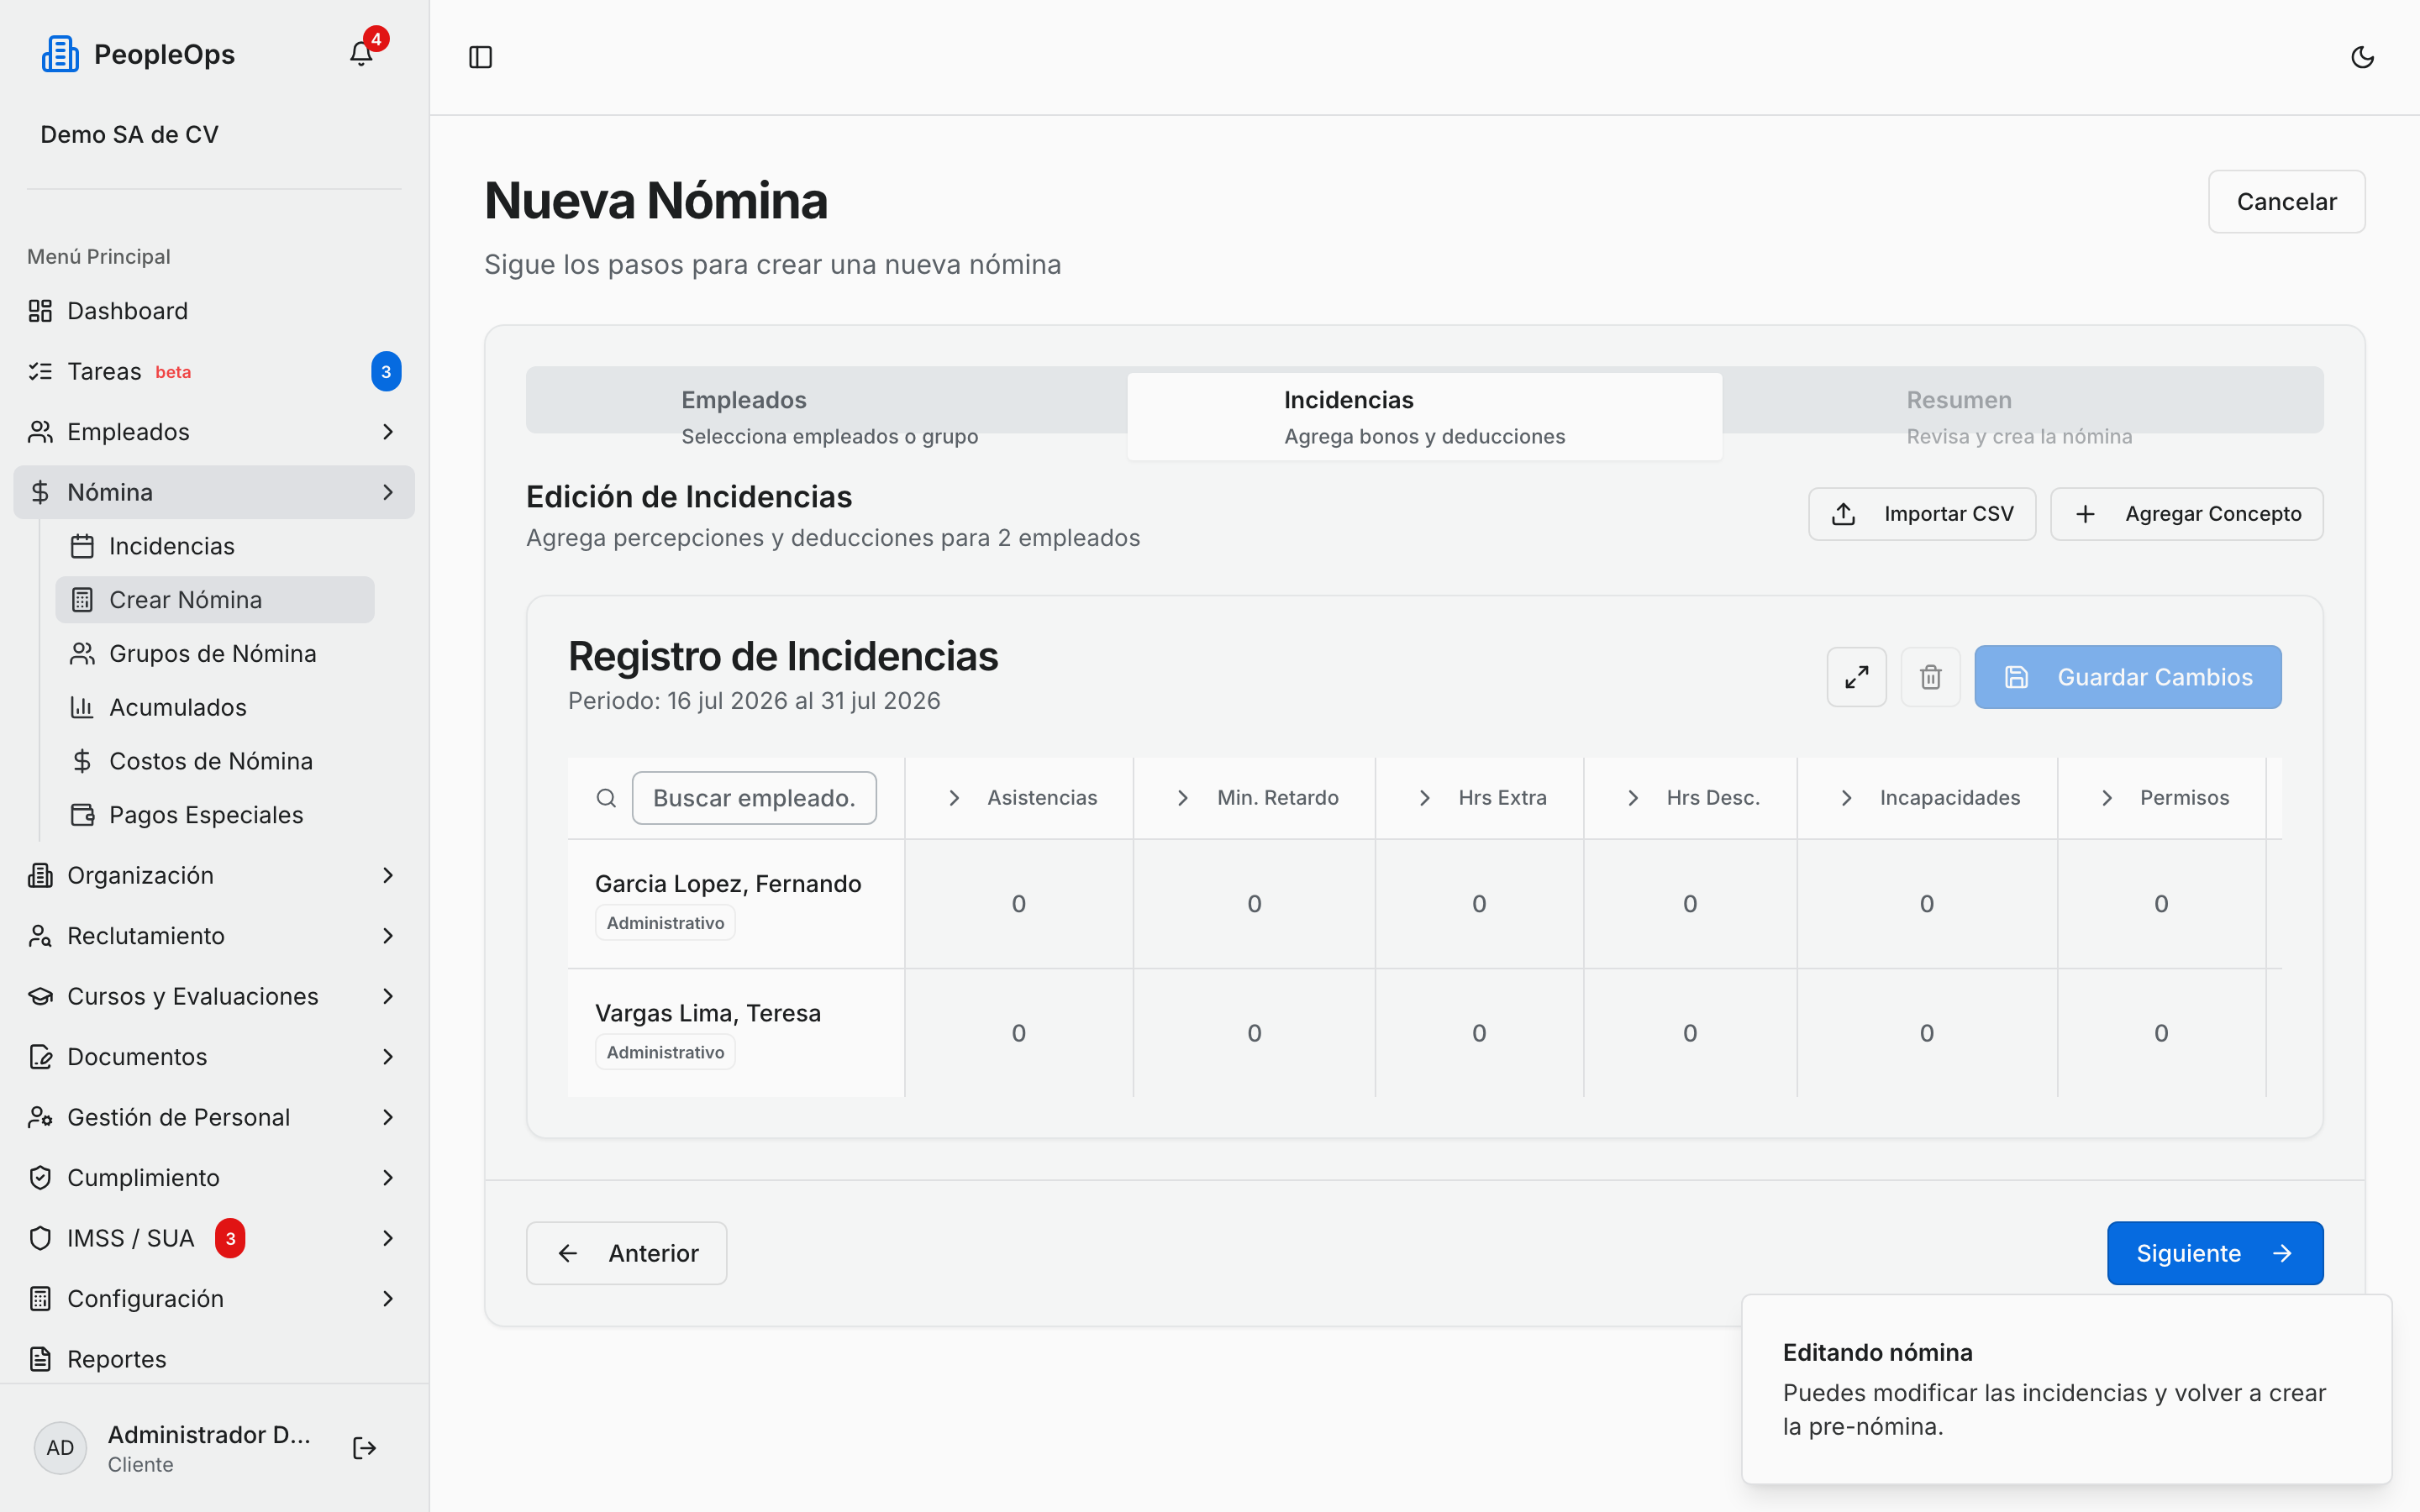This screenshot has height=1512, width=2420.
Task: Open the notifications bell
Action: coord(361,54)
